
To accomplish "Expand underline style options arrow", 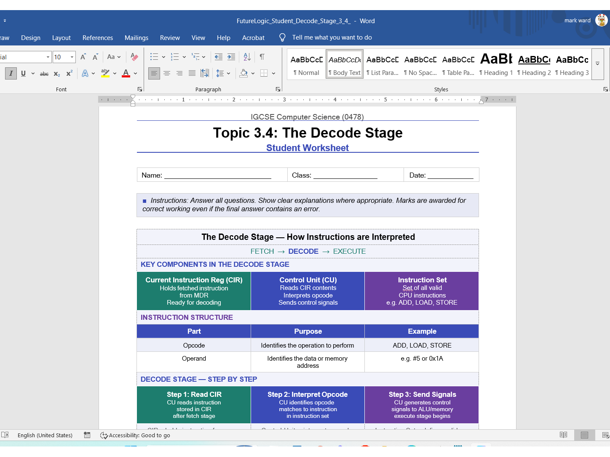I will coord(33,73).
